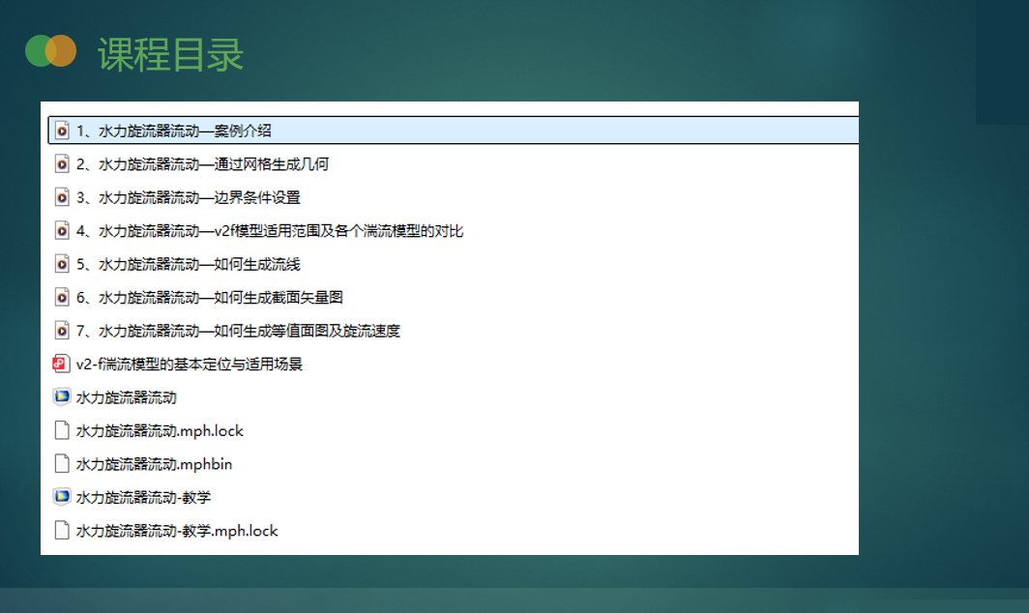Click the video icon of lesson 6 如何生成截面矢量图
Viewport: 1029px width, 613px height.
point(62,297)
